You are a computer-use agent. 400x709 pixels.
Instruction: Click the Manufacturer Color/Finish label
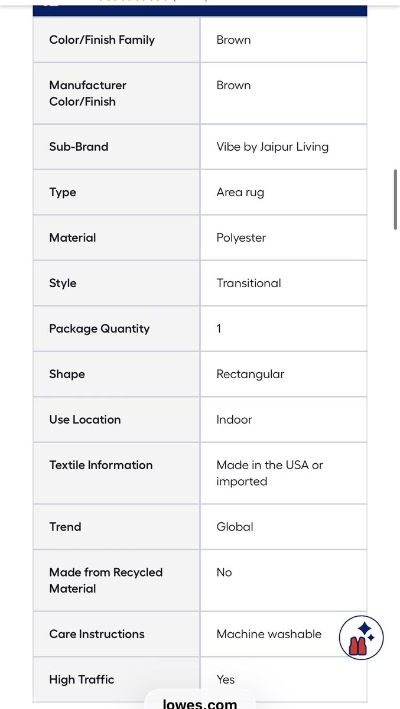click(x=87, y=93)
